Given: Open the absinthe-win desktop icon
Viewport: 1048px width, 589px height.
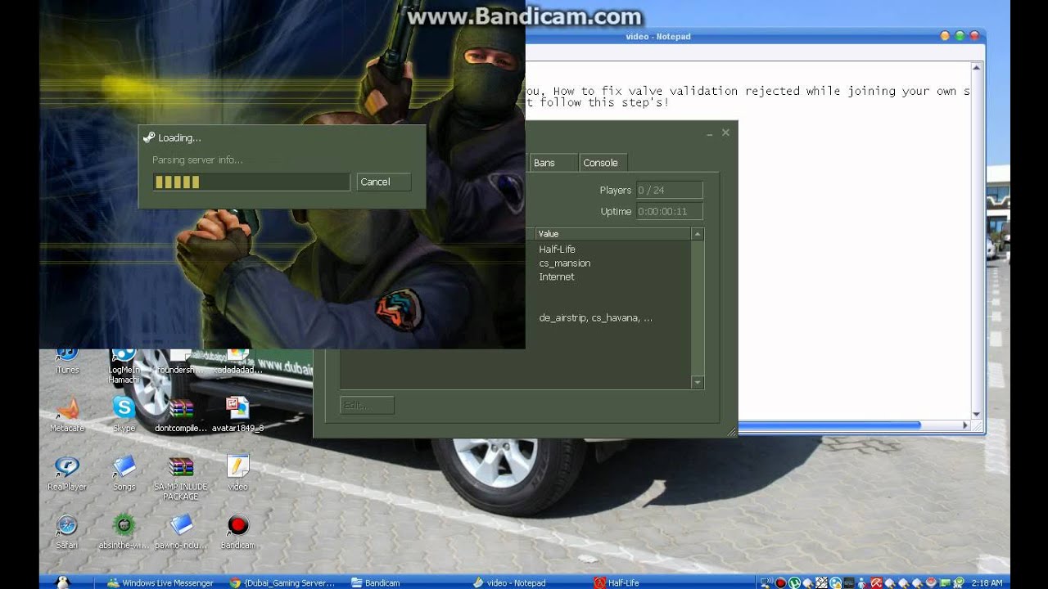Looking at the screenshot, I should (124, 531).
